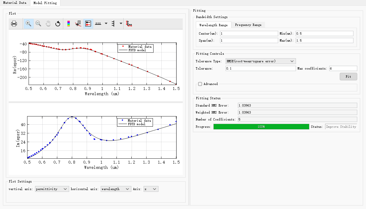Click the Improve Stability status field
Viewport: 366px width, 209px height.
tap(341, 127)
